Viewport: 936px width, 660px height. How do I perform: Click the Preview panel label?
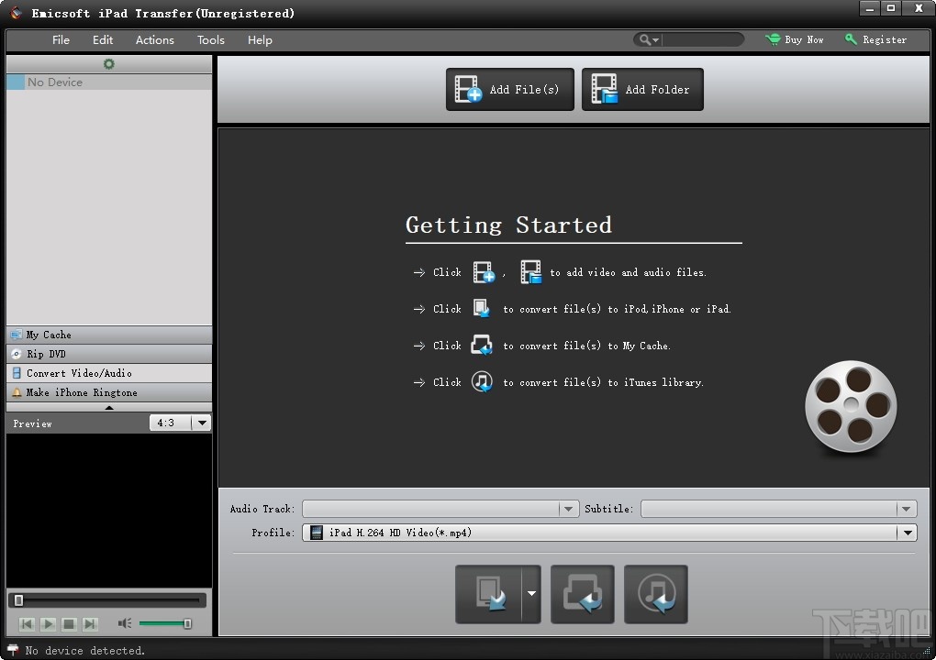tap(32, 423)
